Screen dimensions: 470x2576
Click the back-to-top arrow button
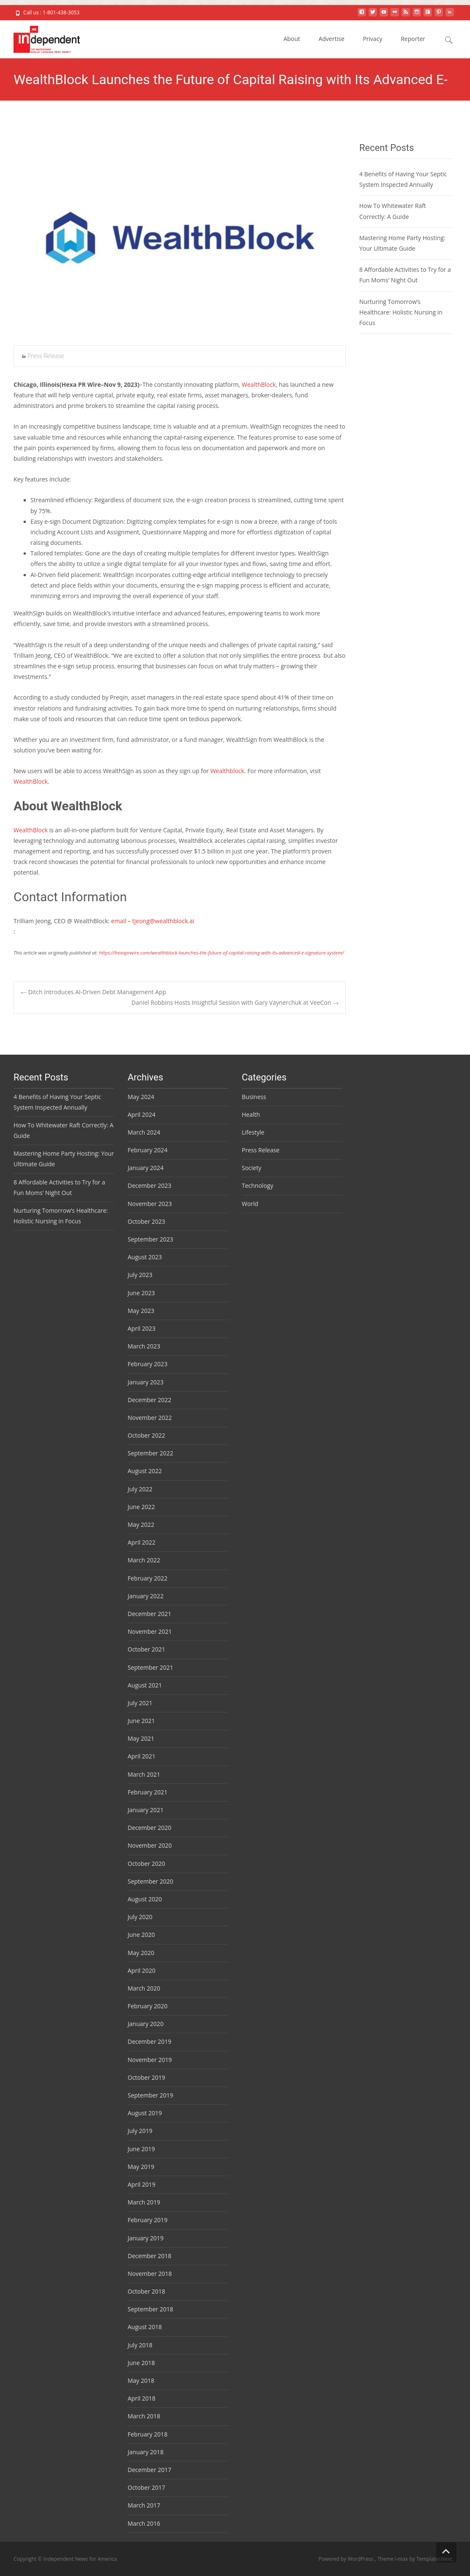446,2551
